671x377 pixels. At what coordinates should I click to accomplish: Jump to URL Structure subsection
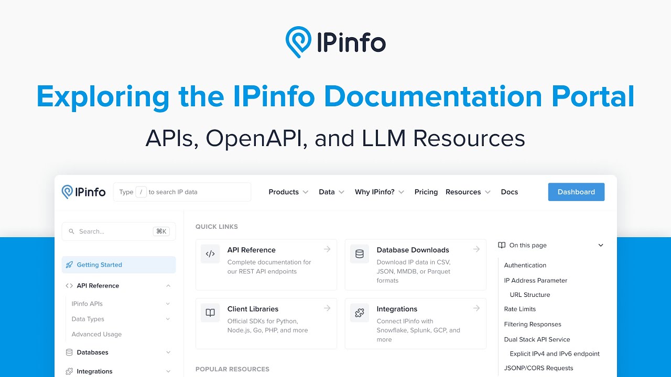click(x=530, y=295)
